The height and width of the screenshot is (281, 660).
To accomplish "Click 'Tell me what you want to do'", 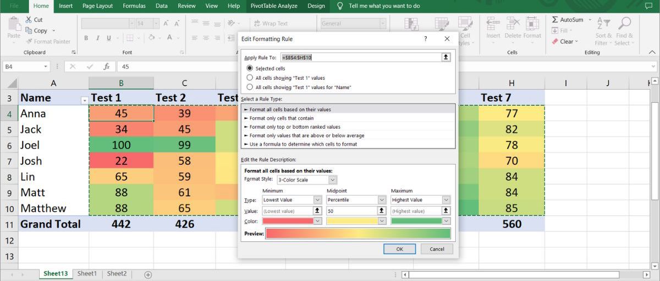I will pyautogui.click(x=384, y=6).
